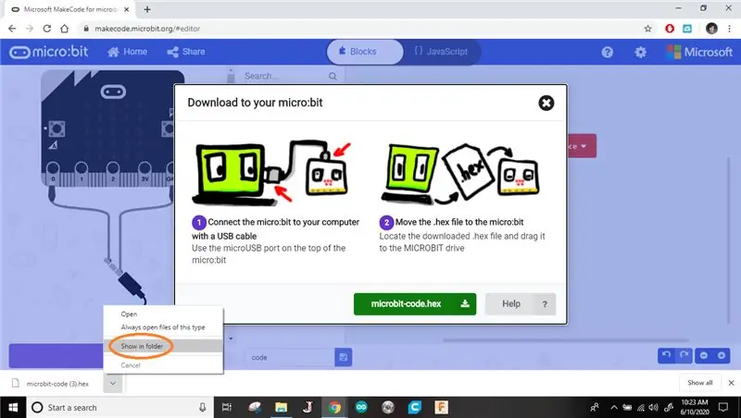Edit the project name field 'code'
The width and height of the screenshot is (741, 418).
click(x=289, y=358)
